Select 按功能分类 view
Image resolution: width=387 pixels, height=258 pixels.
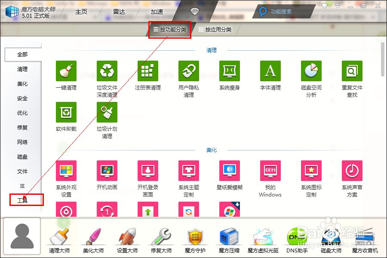click(x=170, y=30)
